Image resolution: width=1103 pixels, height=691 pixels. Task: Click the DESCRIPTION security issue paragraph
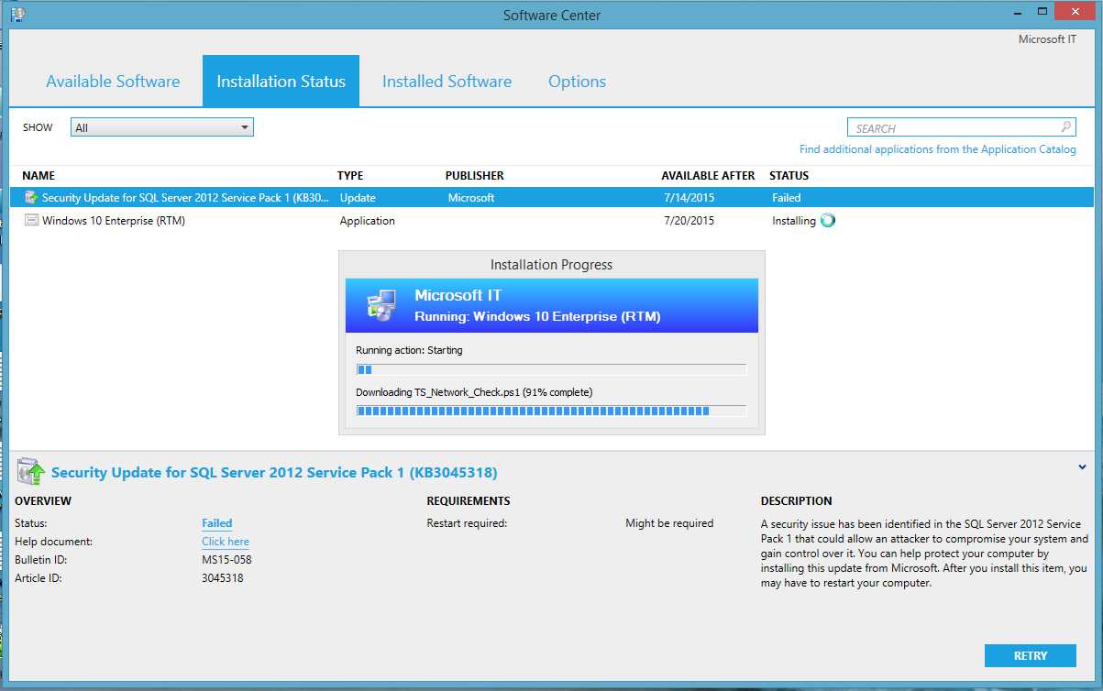(924, 554)
